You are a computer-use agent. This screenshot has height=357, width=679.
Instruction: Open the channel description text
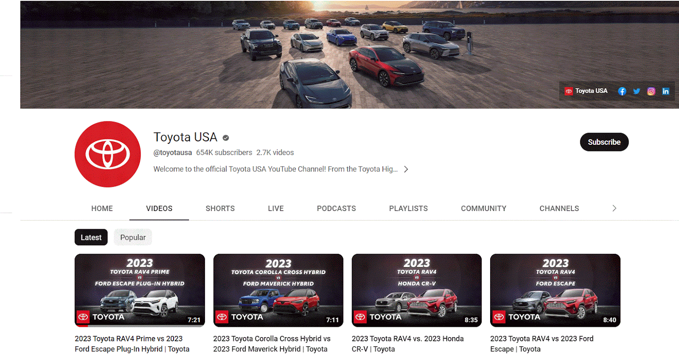click(275, 169)
